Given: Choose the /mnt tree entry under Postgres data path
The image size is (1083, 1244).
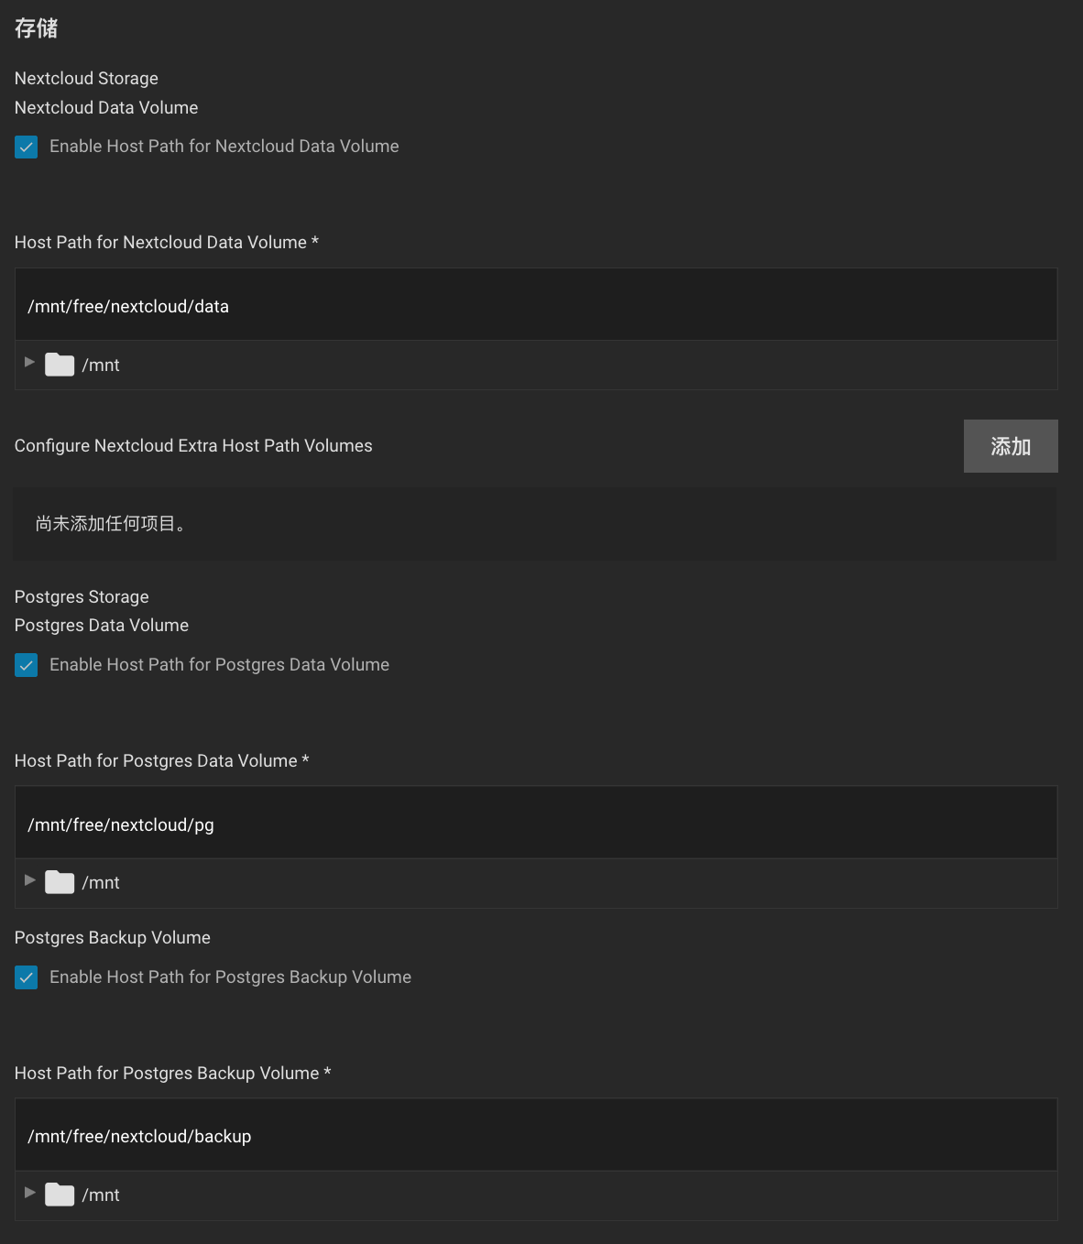Looking at the screenshot, I should (101, 883).
